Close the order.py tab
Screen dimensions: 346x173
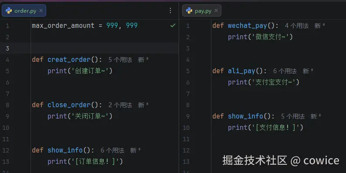pos(41,10)
